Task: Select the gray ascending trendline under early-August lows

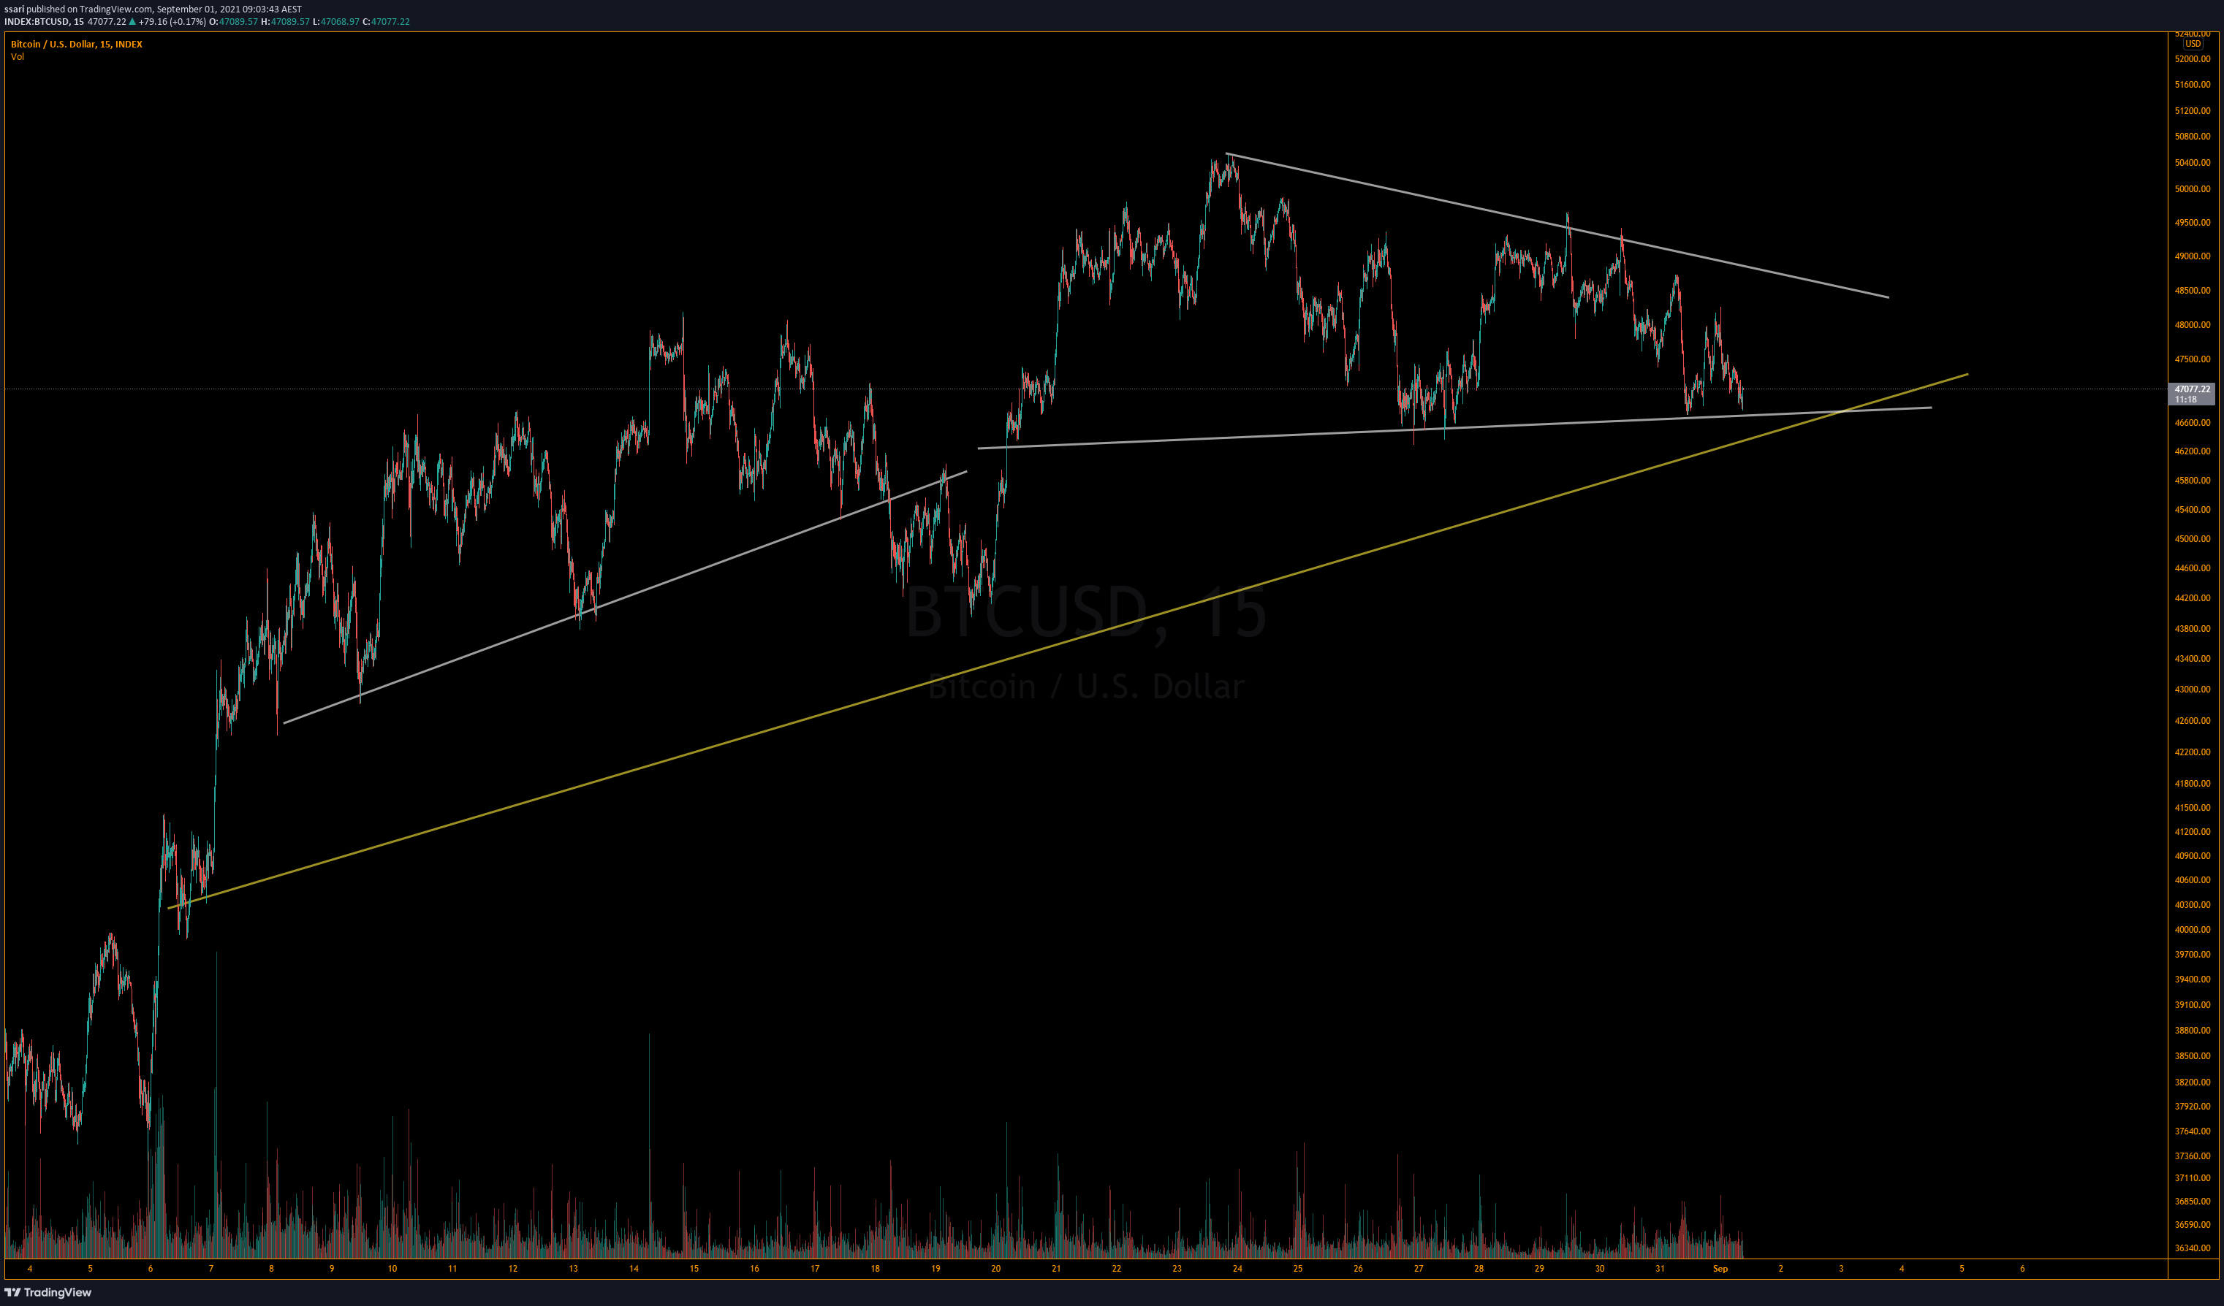Action: pyautogui.click(x=625, y=597)
